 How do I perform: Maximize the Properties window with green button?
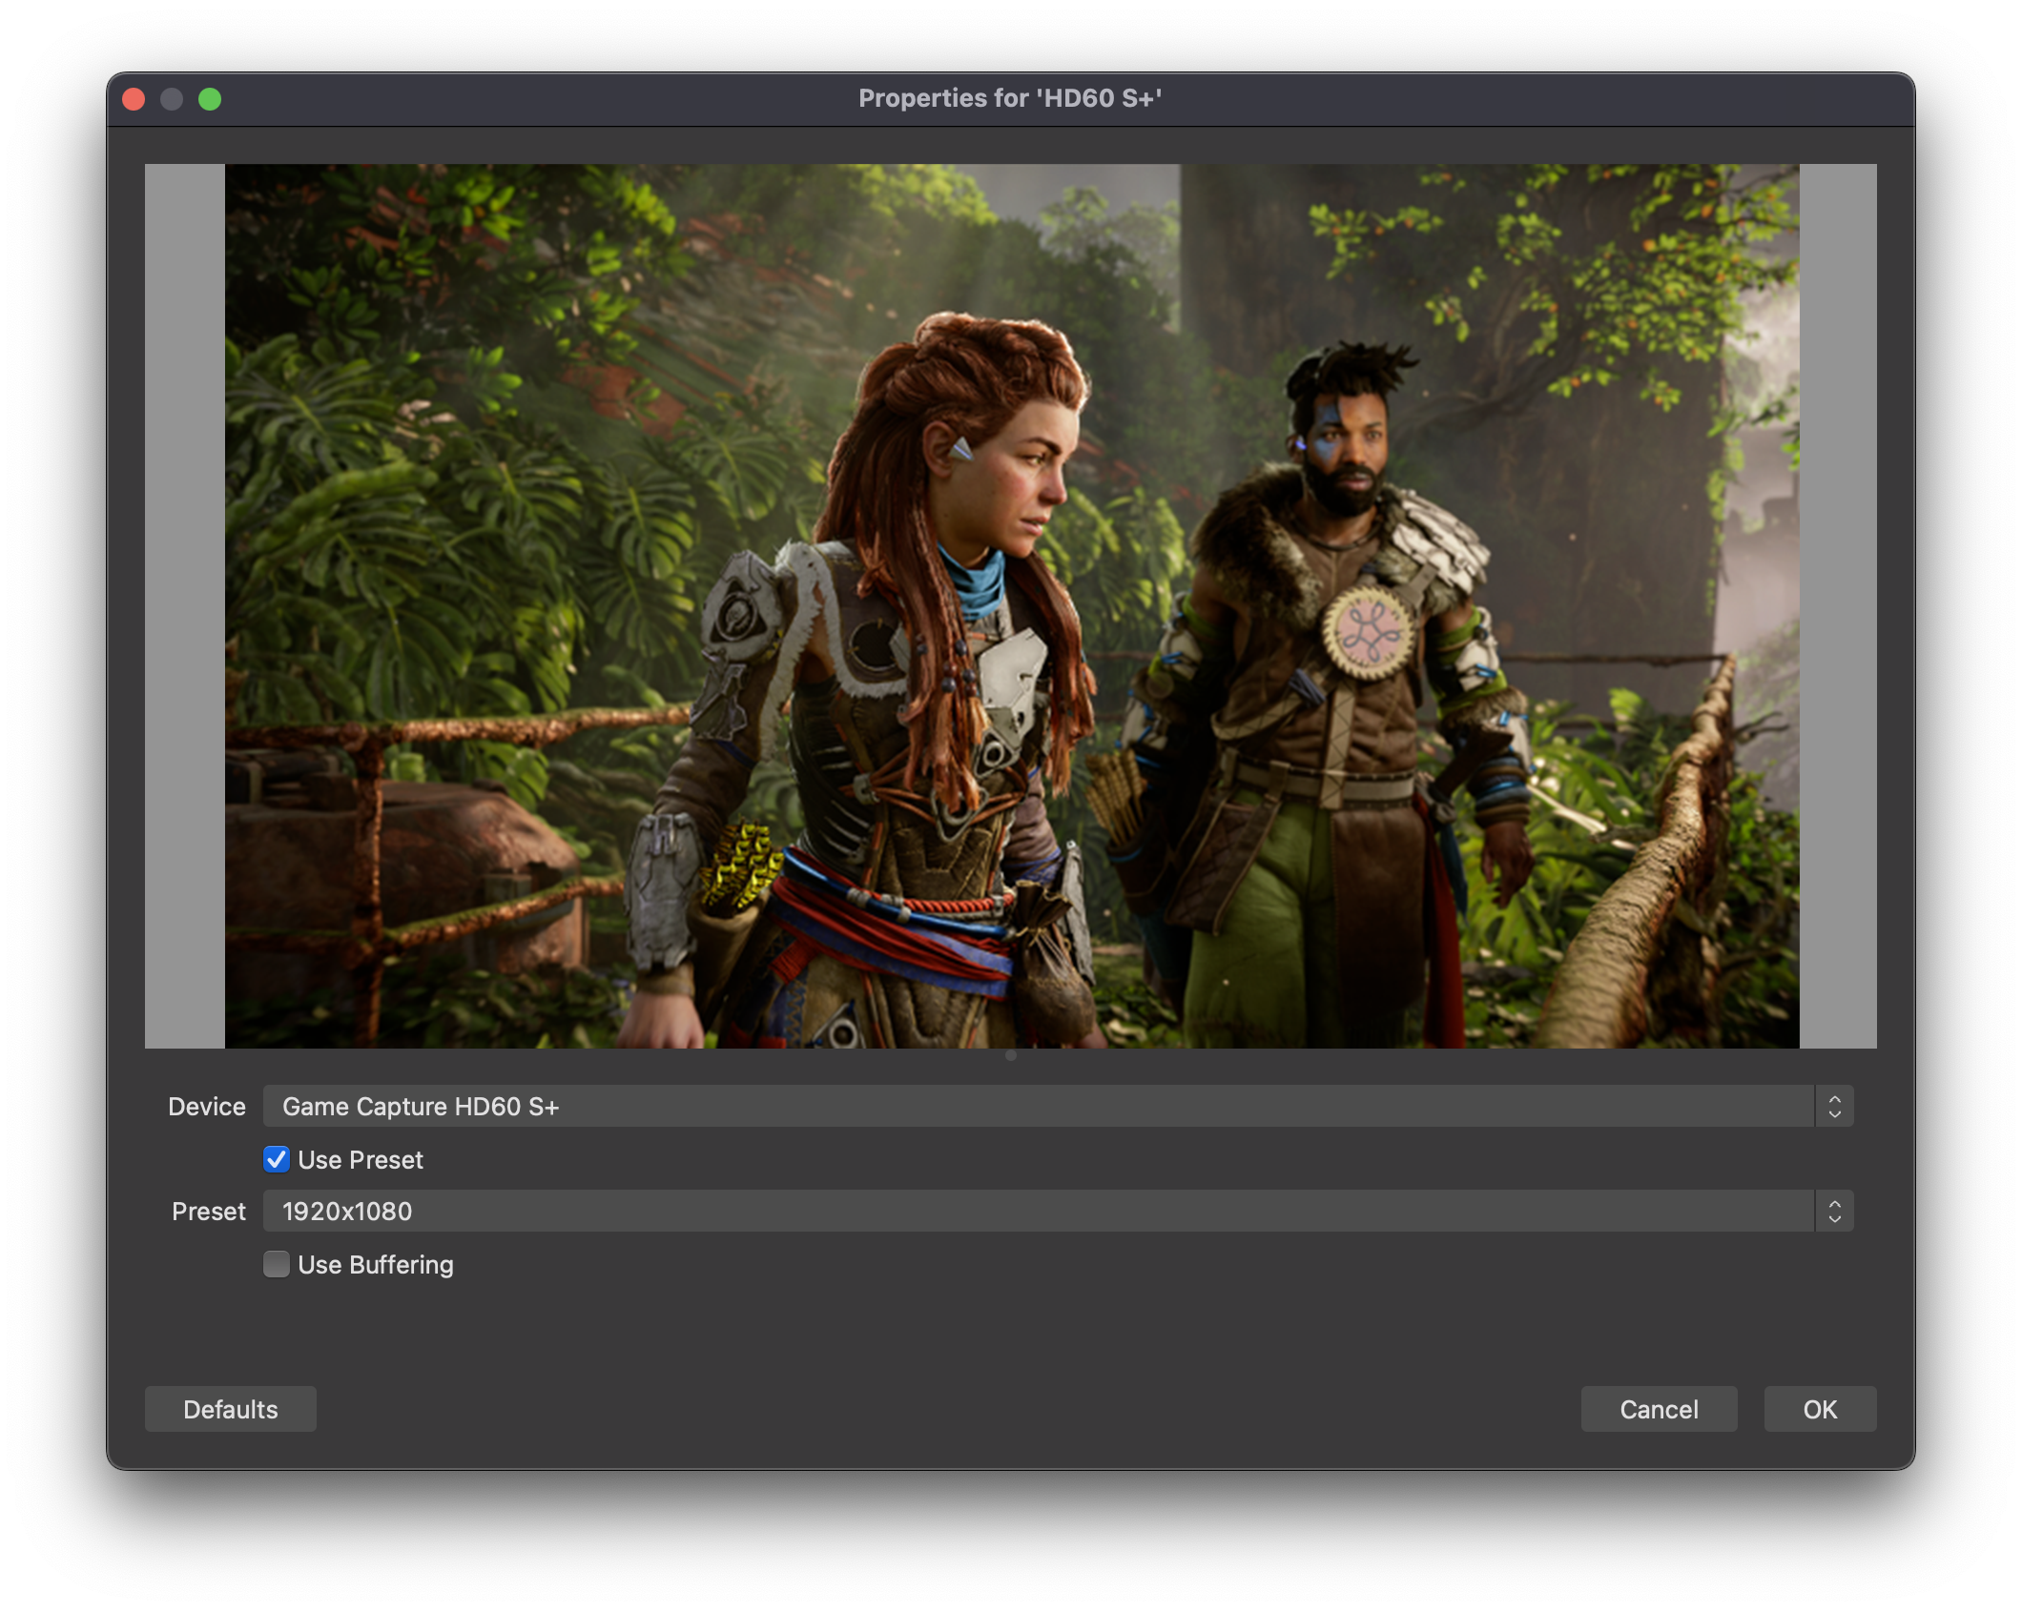tap(210, 99)
